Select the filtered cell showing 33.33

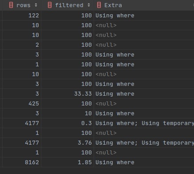[x=67, y=94]
